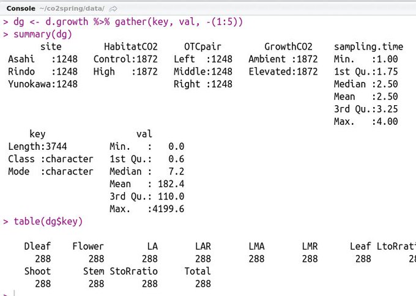416x296 pixels.
Task: Click the LMR key label
Action: pos(310,246)
